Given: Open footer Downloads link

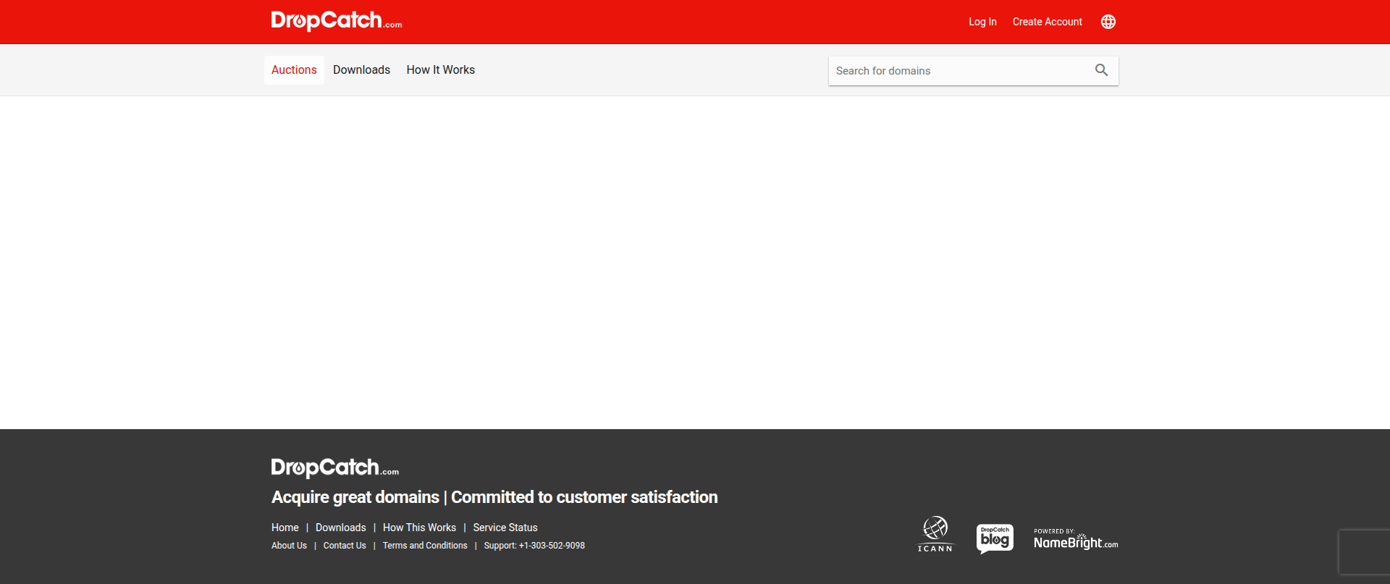Looking at the screenshot, I should point(341,528).
